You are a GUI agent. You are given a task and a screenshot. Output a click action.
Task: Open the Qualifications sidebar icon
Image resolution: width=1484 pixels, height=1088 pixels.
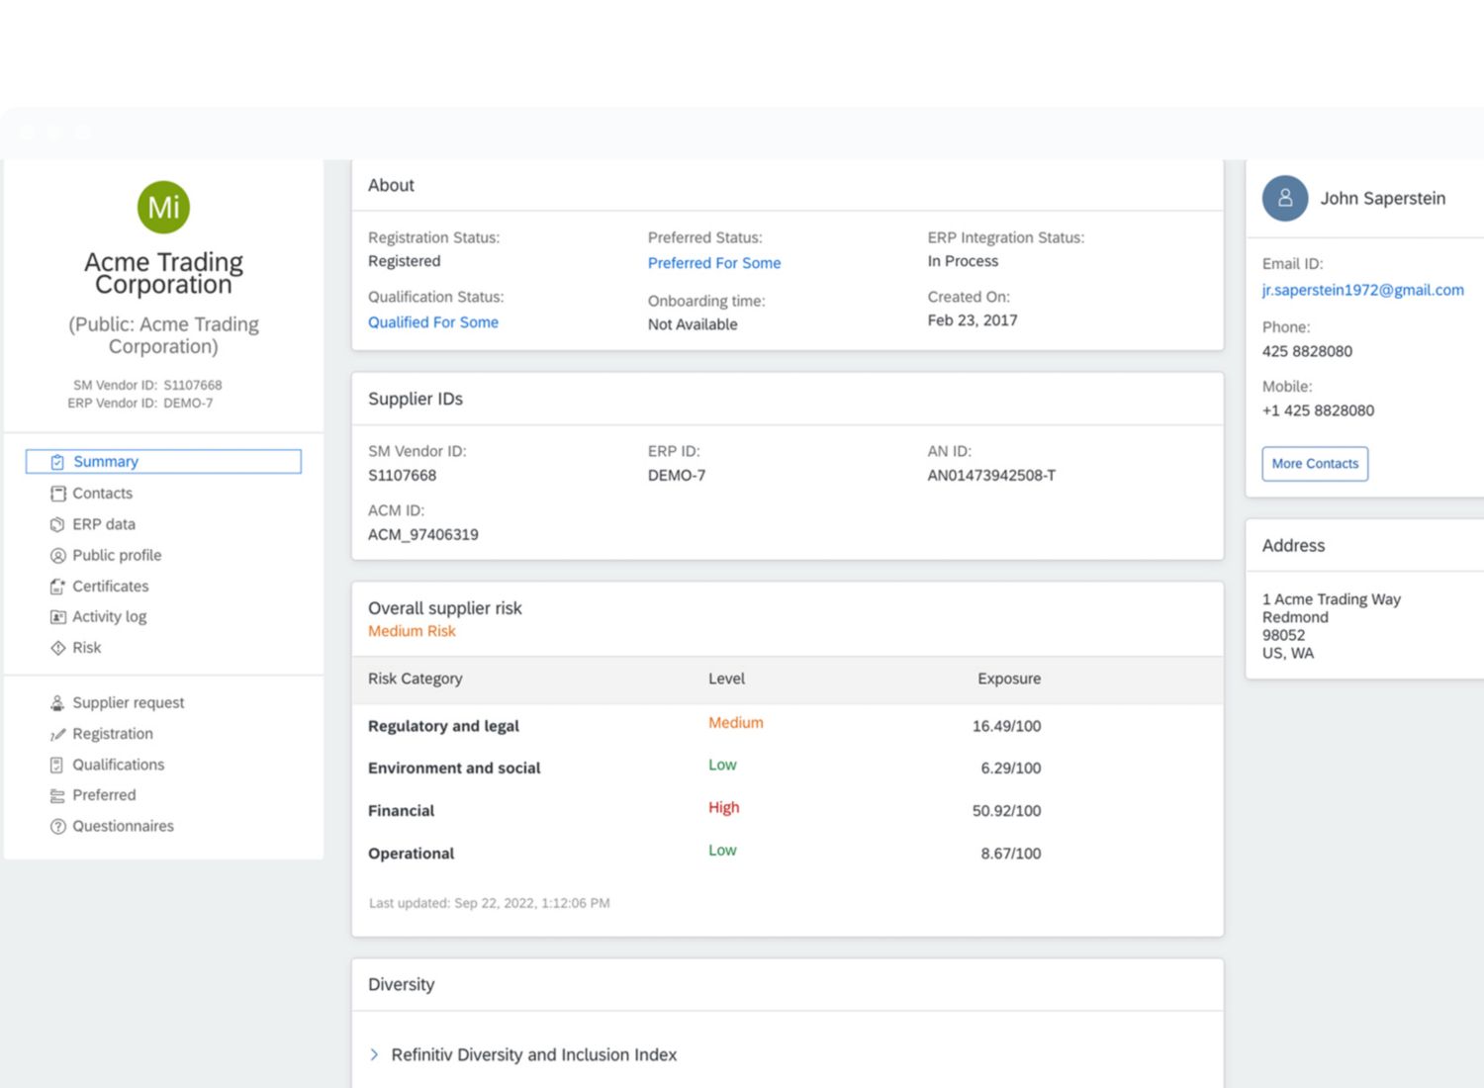pos(57,765)
